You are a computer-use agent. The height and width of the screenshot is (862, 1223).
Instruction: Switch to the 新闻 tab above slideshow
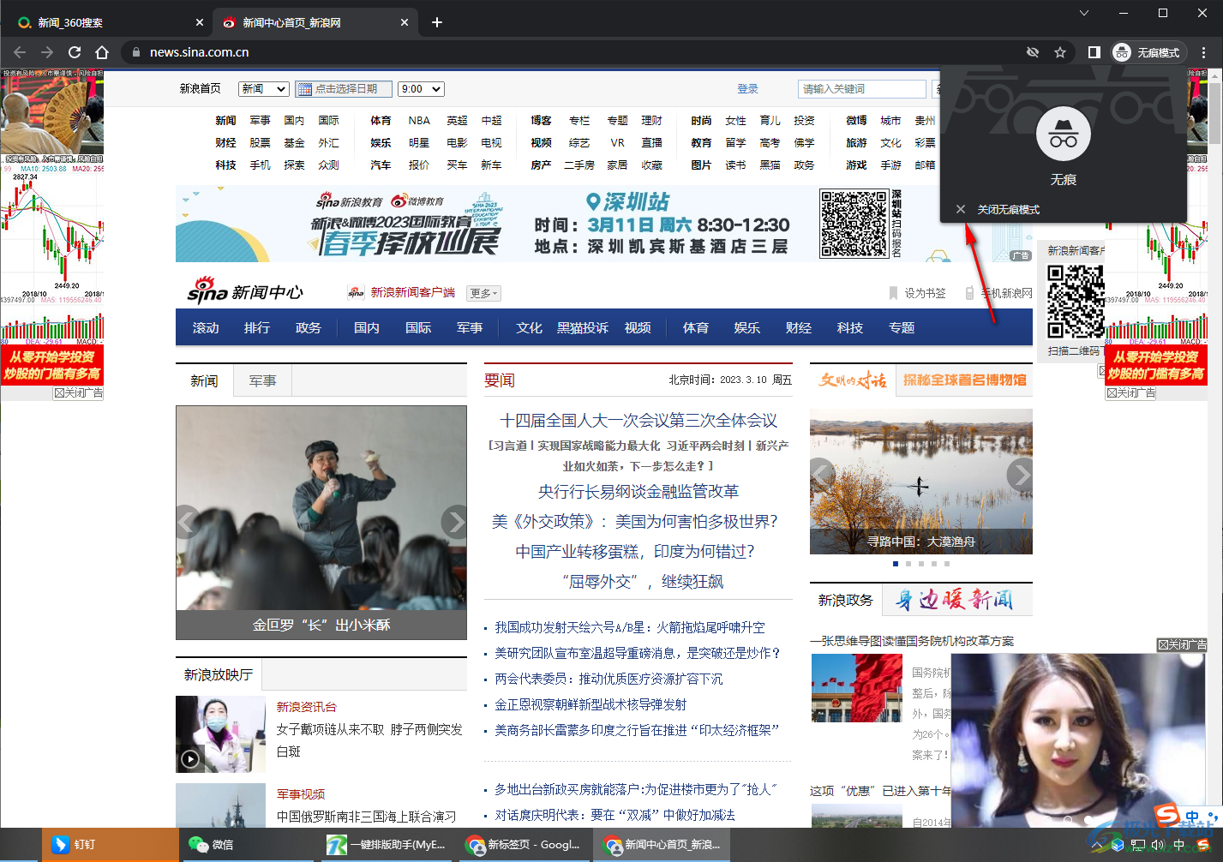point(204,380)
